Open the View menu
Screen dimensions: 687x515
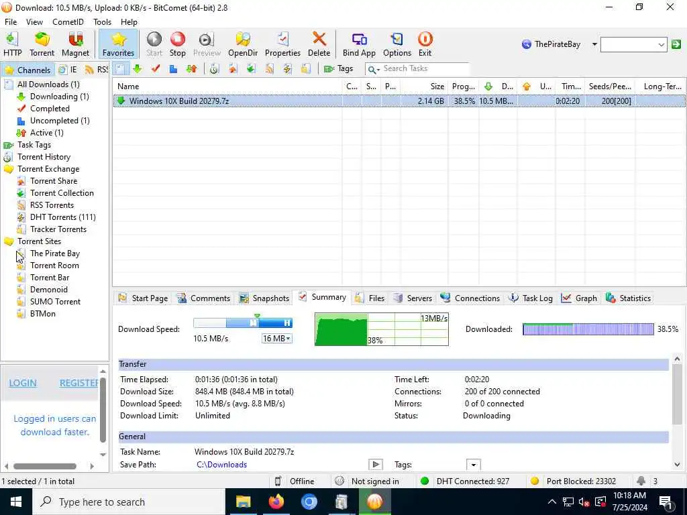[x=34, y=22]
